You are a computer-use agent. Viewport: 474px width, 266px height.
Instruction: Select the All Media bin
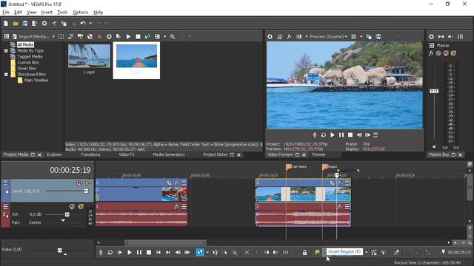click(25, 44)
